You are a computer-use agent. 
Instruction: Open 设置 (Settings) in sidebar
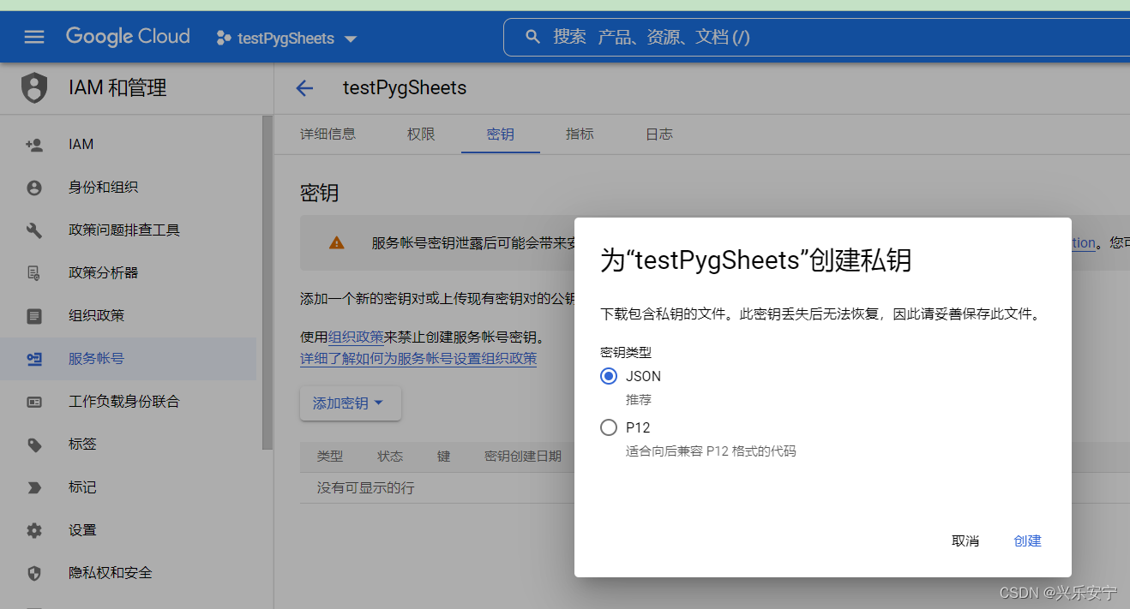[82, 529]
